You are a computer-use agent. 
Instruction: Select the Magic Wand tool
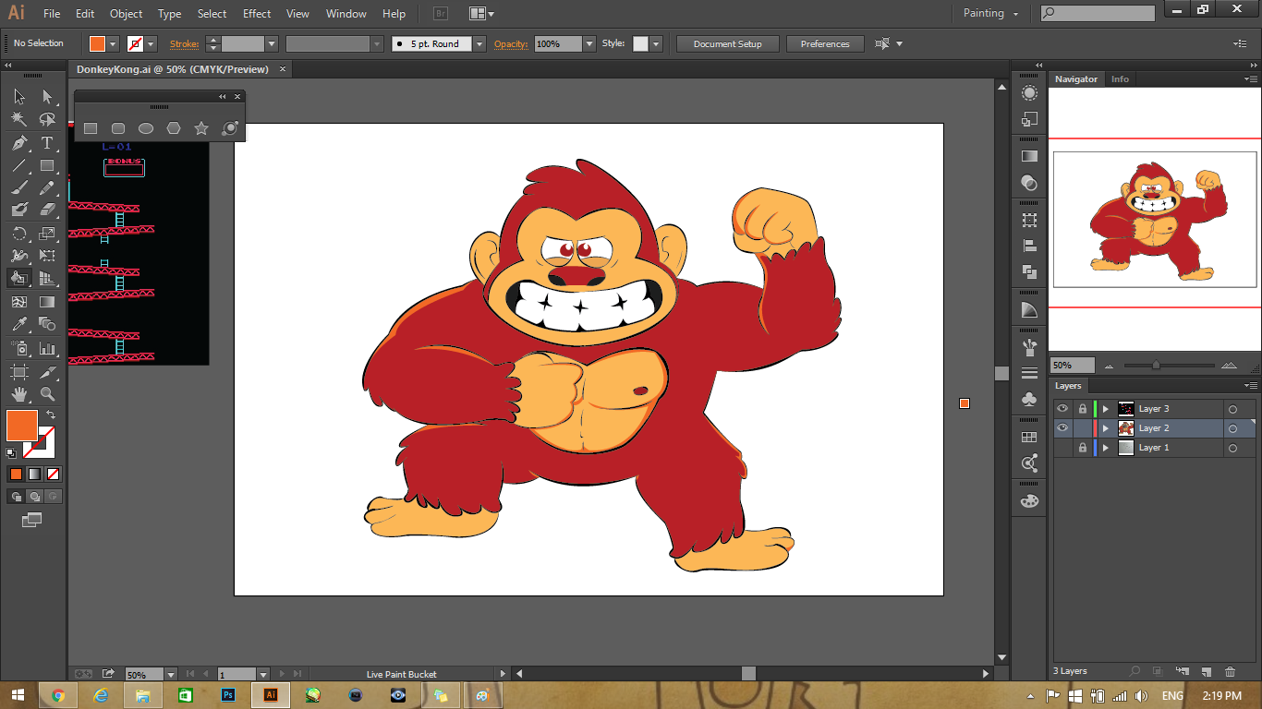(19, 120)
